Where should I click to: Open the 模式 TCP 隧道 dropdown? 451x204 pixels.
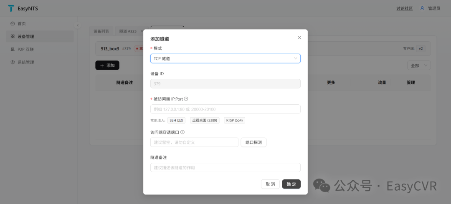[x=225, y=58]
